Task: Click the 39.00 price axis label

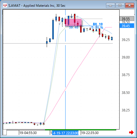Action: (x=126, y=57)
